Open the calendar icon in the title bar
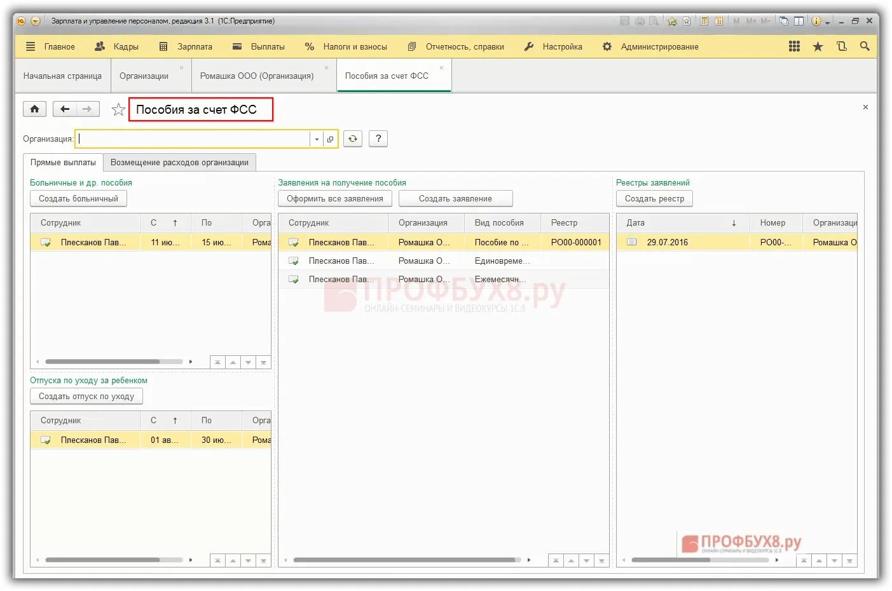Image resolution: width=892 pixels, height=591 pixels. [x=719, y=20]
